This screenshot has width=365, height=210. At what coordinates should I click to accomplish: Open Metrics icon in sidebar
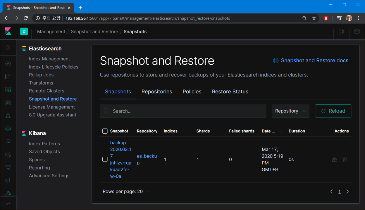pos(8,142)
